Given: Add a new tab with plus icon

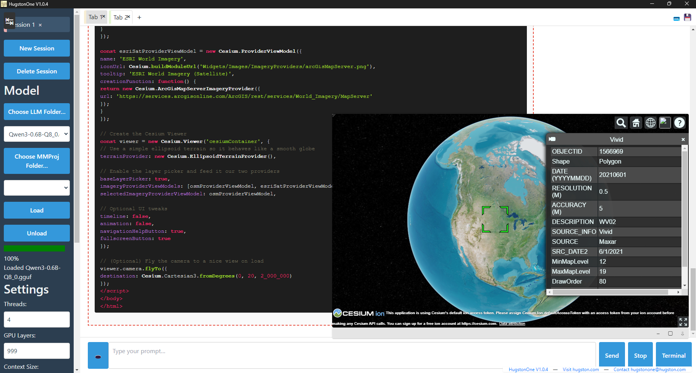Looking at the screenshot, I should 139,18.
